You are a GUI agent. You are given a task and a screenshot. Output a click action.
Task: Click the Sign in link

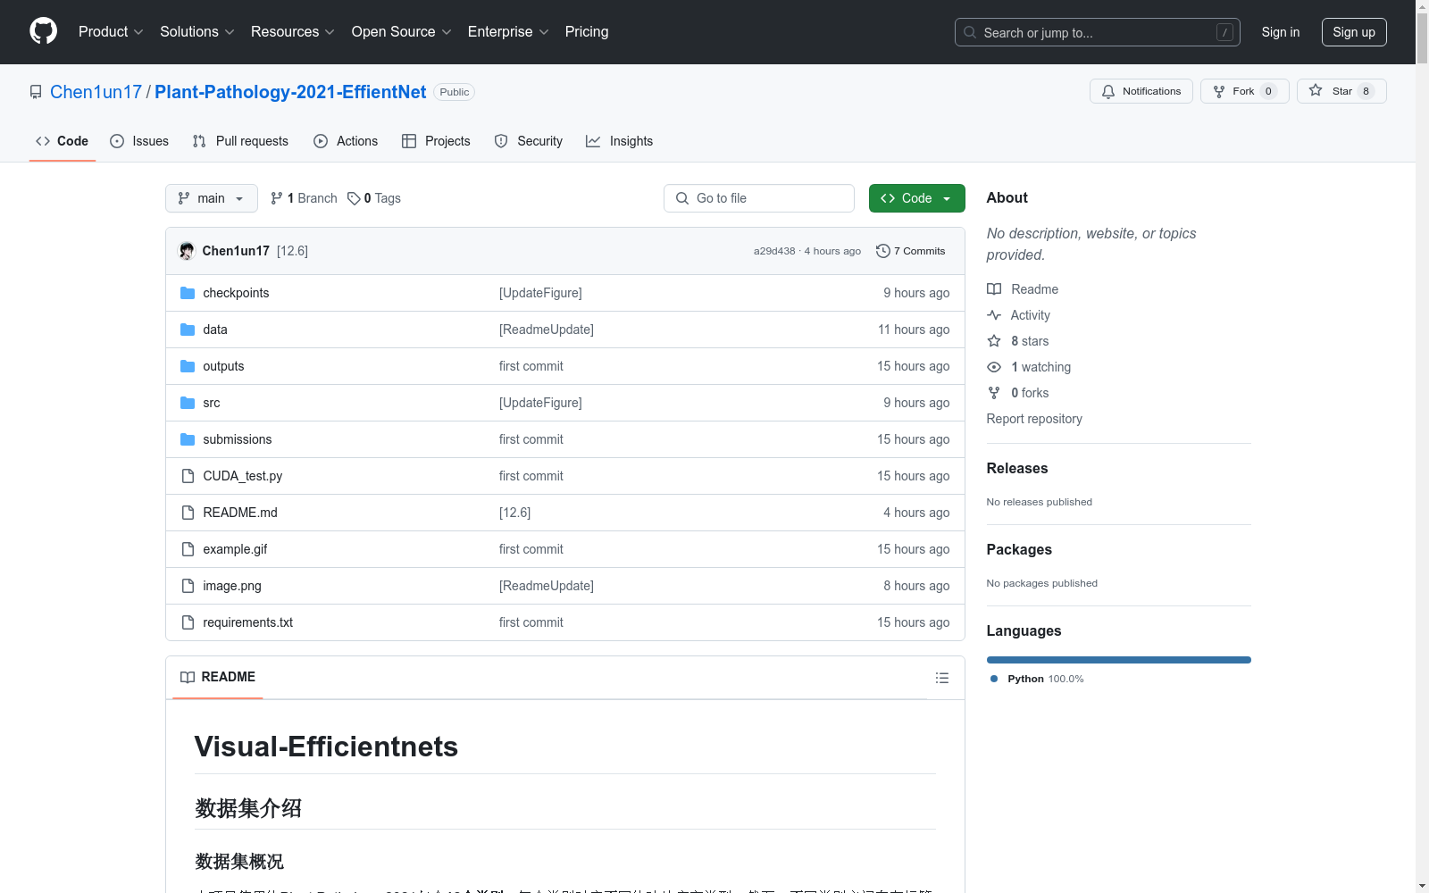(1281, 32)
